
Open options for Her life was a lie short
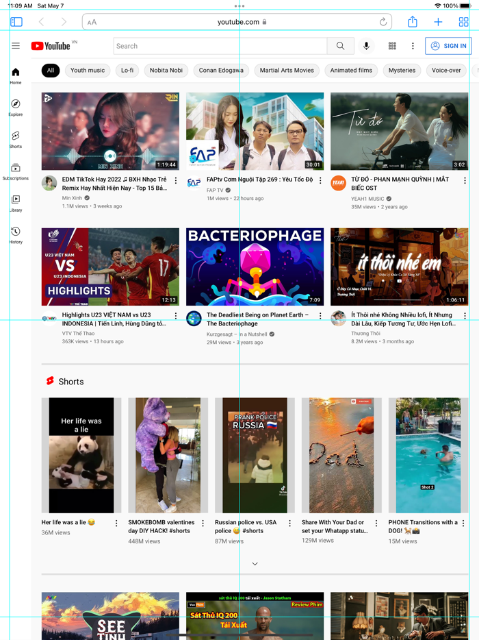(x=116, y=524)
